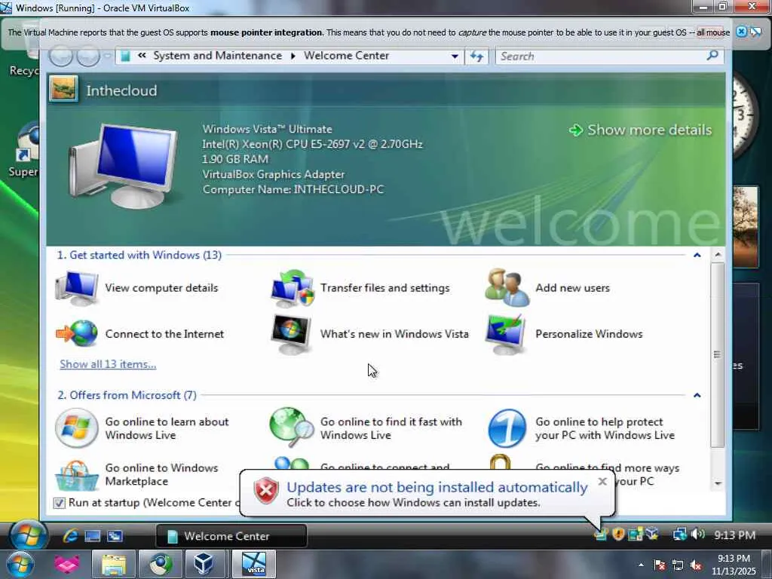Image resolution: width=772 pixels, height=579 pixels.
Task: Click the 1.90 GB RAM text
Action: click(x=235, y=159)
